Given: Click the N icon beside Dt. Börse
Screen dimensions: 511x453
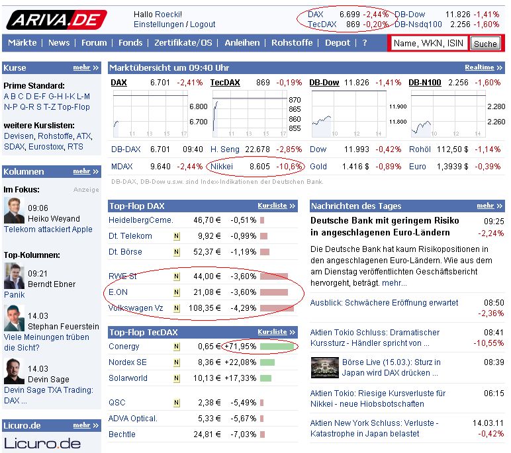Looking at the screenshot, I should [x=176, y=252].
